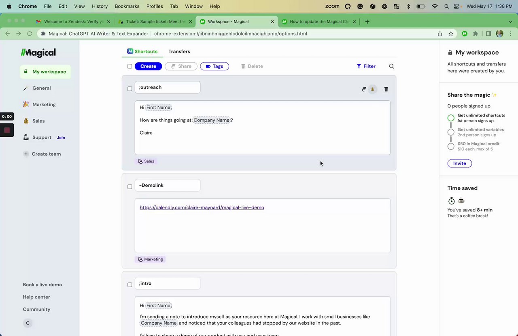Open the General team in sidebar

click(42, 88)
